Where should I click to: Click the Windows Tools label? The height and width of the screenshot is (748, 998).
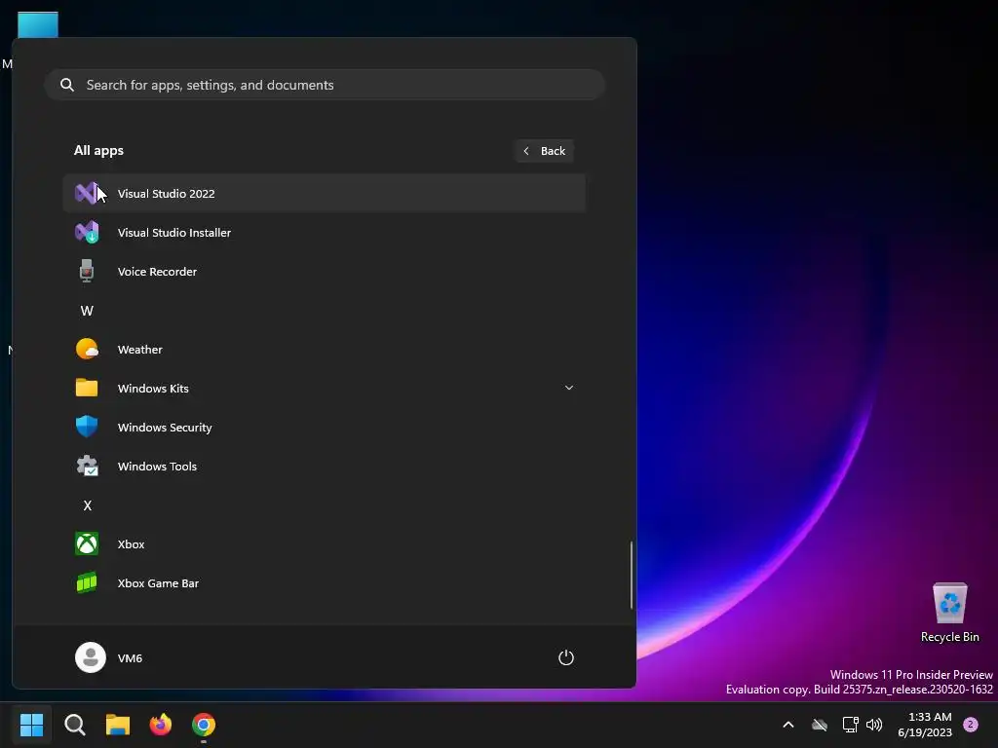point(157,467)
